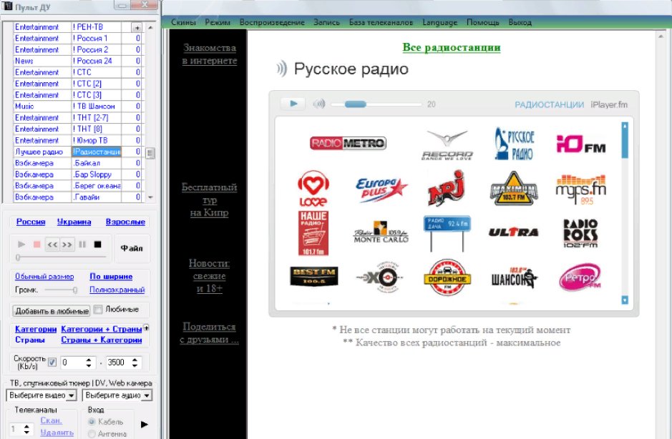Image resolution: width=672 pixels, height=439 pixels.
Task: Open the Выберите аудио dropdown
Action: click(117, 395)
